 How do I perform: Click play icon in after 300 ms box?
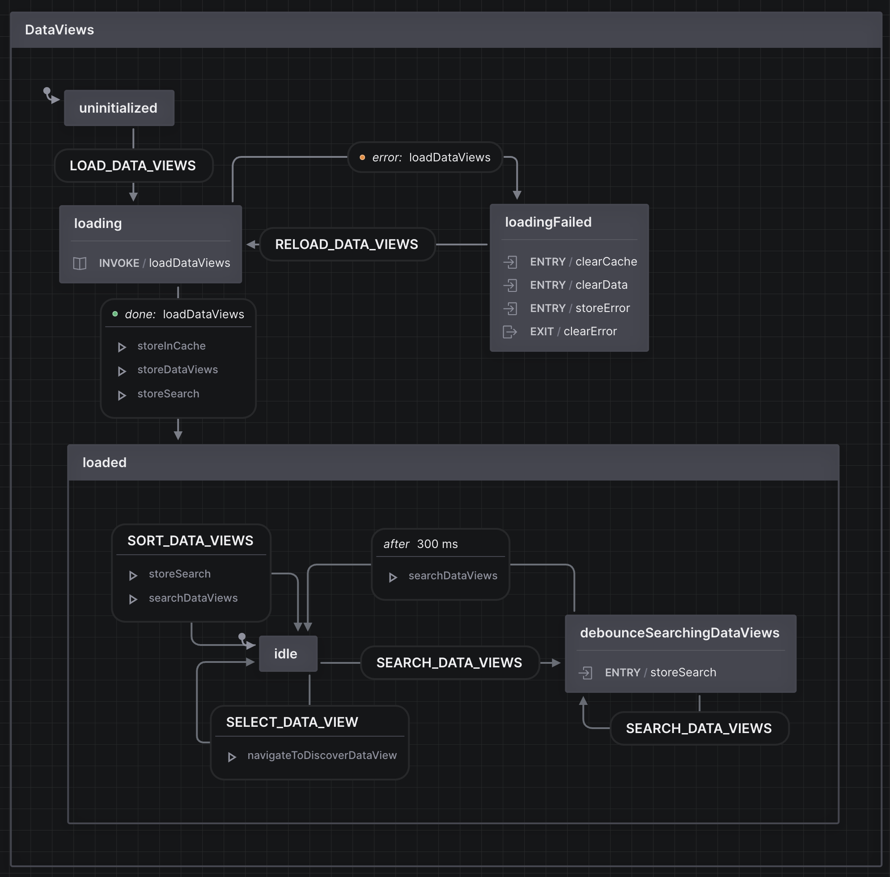[x=393, y=578]
